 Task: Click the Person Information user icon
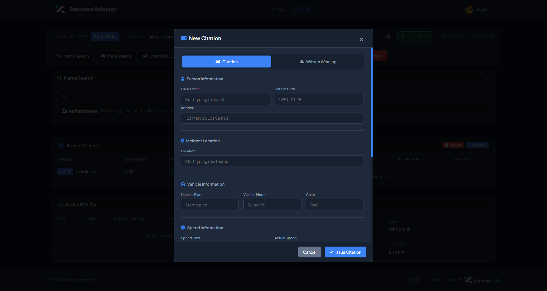coord(183,79)
